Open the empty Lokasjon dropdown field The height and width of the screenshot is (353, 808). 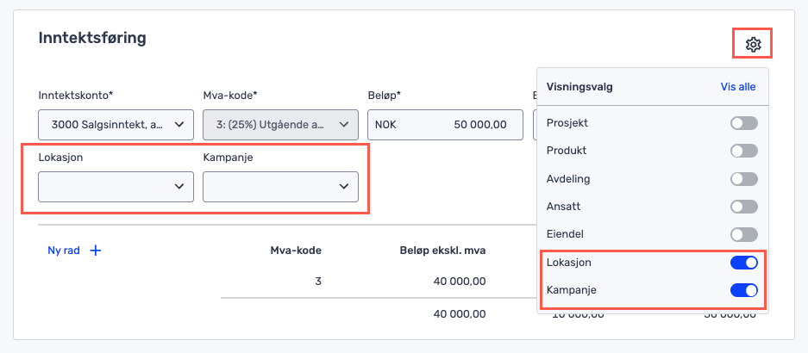click(x=116, y=186)
